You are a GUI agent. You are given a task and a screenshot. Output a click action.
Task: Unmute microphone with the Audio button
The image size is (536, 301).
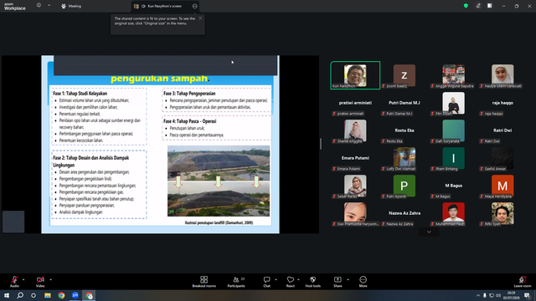14,282
